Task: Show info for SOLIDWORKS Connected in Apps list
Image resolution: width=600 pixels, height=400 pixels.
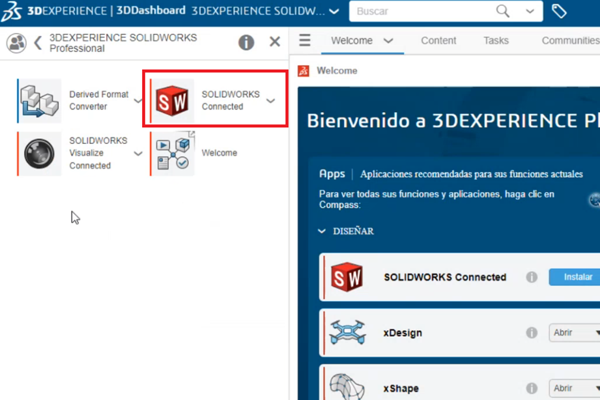Action: click(532, 277)
